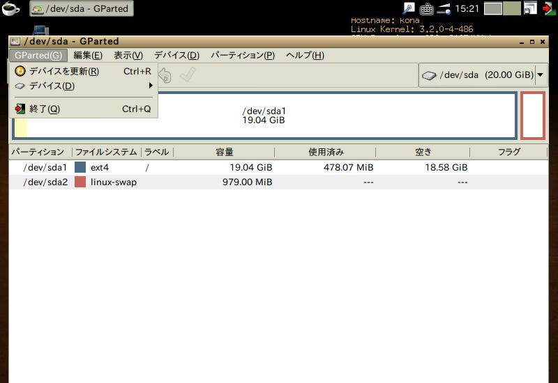Click the refresh icon beside デバイスを更新
Screen dimensions: 558x383
click(x=20, y=71)
